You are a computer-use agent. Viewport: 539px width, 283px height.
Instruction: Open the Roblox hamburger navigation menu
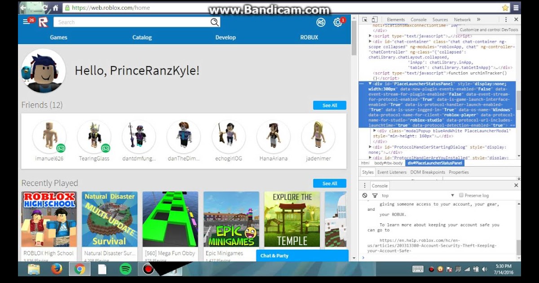(x=26, y=22)
